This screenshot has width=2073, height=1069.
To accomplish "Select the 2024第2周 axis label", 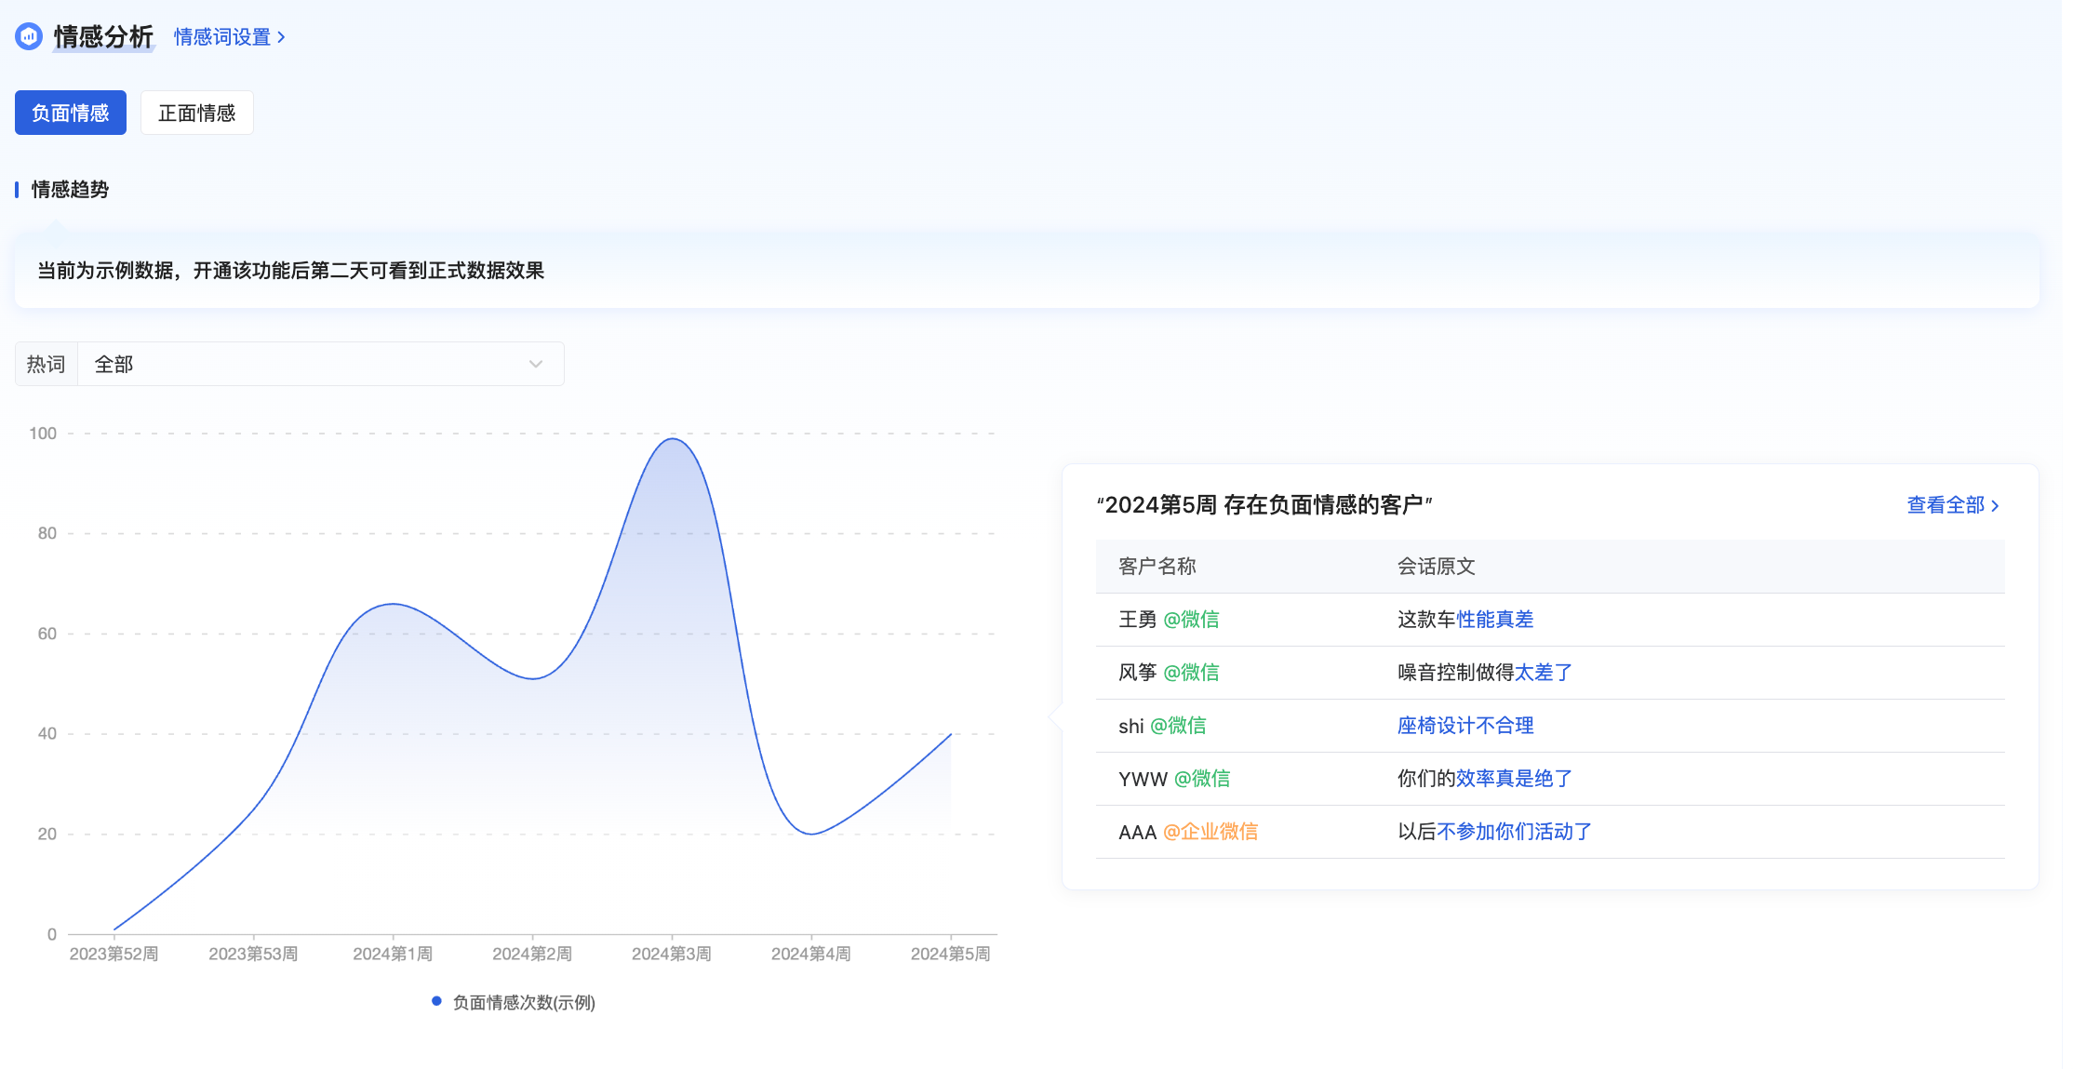I will pyautogui.click(x=532, y=954).
